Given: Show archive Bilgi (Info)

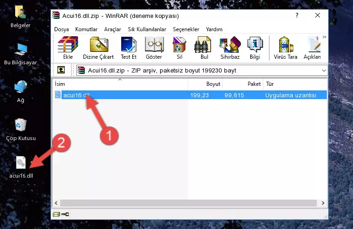Looking at the screenshot, I should pyautogui.click(x=255, y=48).
